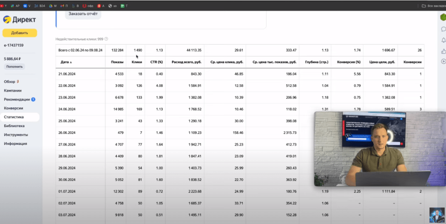
Task: Select account e-17437159
Action: click(x=14, y=45)
